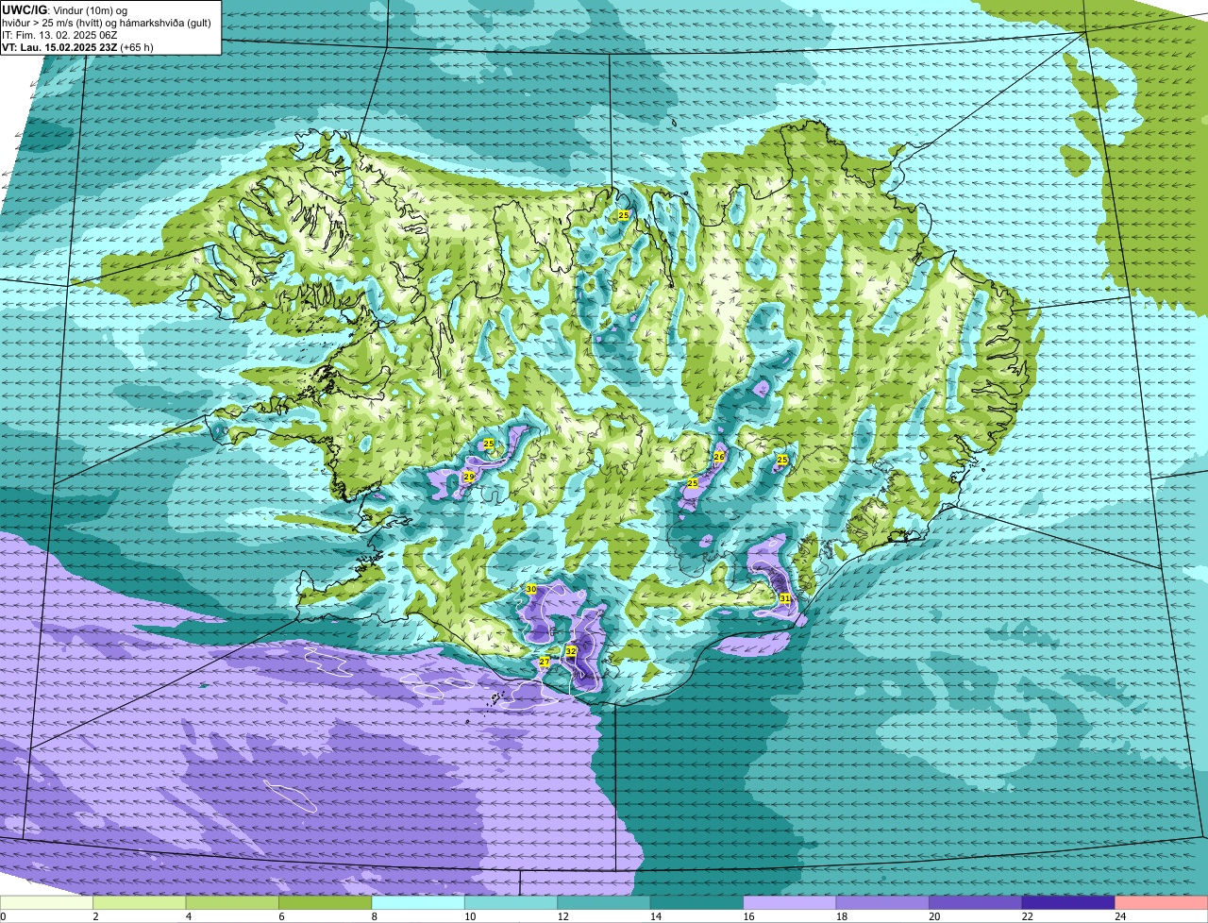Select the 20–22 m/s legend swatch
This screenshot has height=923, width=1208.
click(x=976, y=902)
